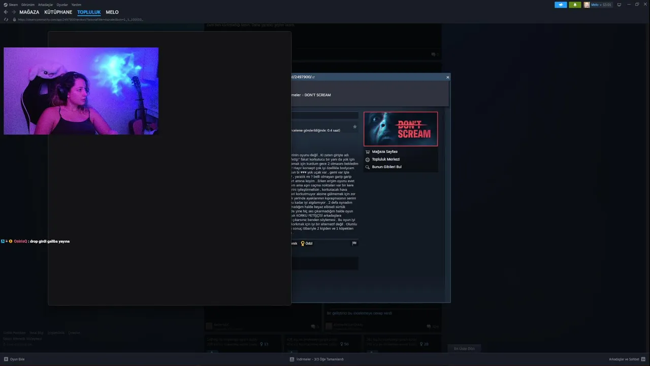Report the review with the flag icon
Screen dimensions: 650x366
(354, 243)
